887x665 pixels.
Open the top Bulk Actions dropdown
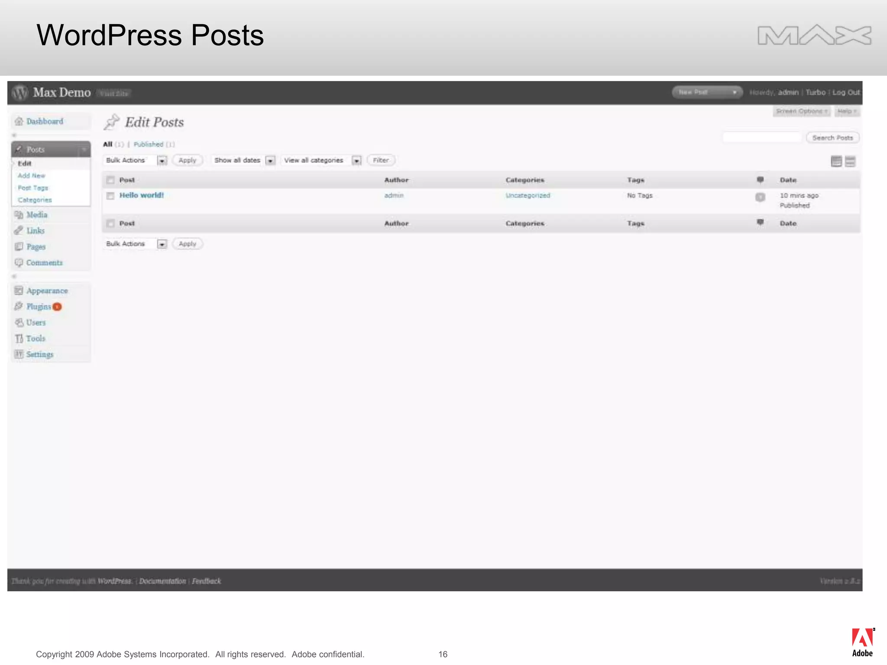coord(135,160)
